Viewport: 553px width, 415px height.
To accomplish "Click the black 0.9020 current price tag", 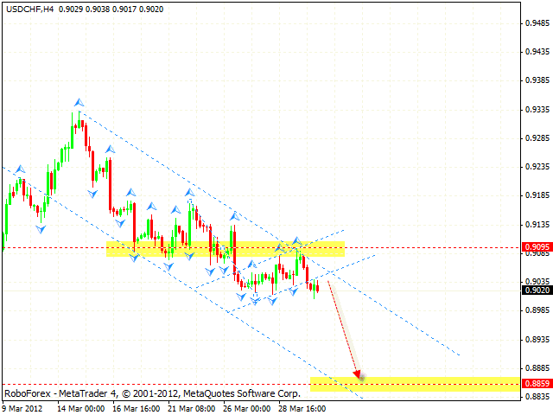I will 537,290.
